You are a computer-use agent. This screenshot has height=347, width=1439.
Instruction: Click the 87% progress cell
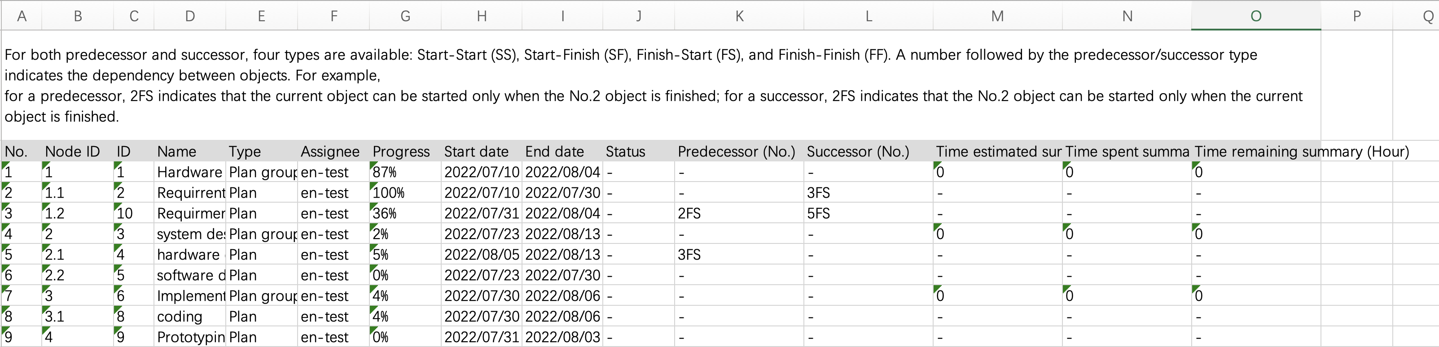tap(405, 172)
